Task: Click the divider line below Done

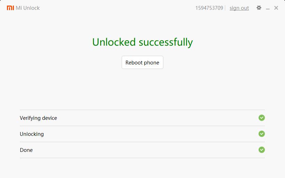Action: [x=142, y=158]
